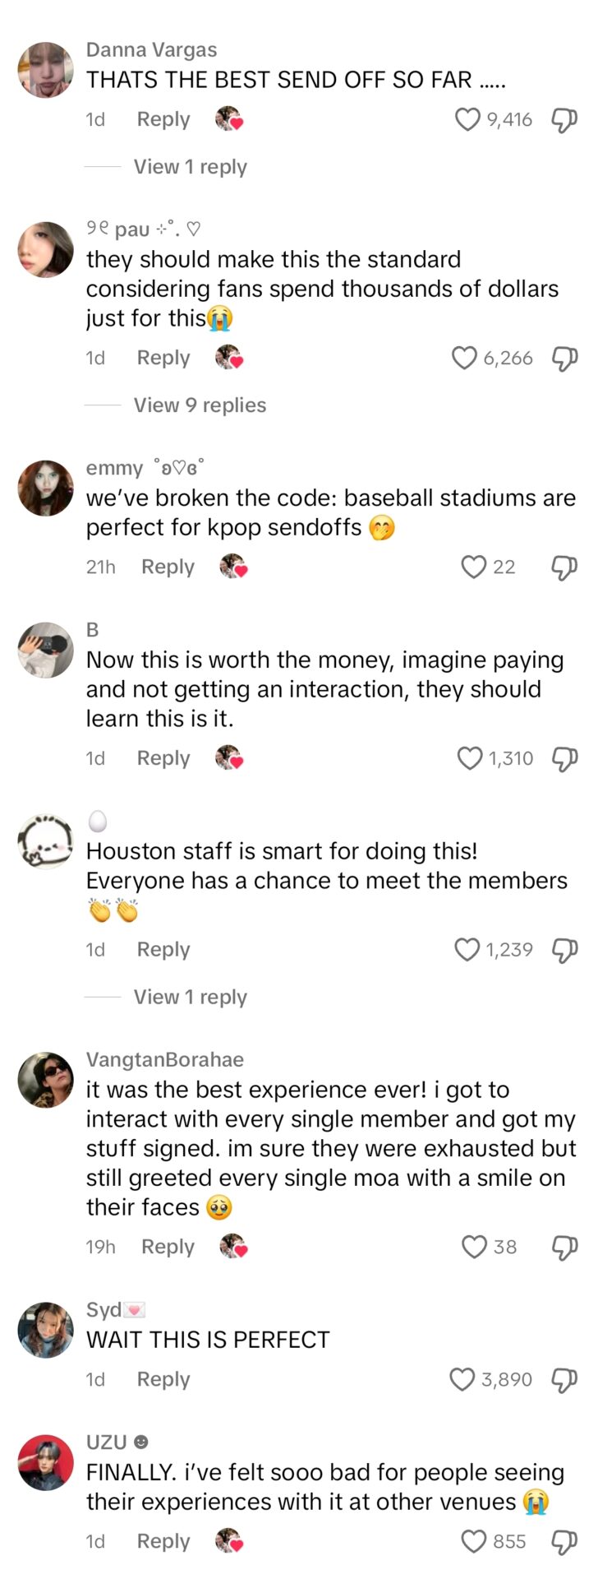Reply to Syd's WAIT THIS IS PERFECT comment
Image resolution: width=598 pixels, height=1579 pixels.
click(163, 1379)
